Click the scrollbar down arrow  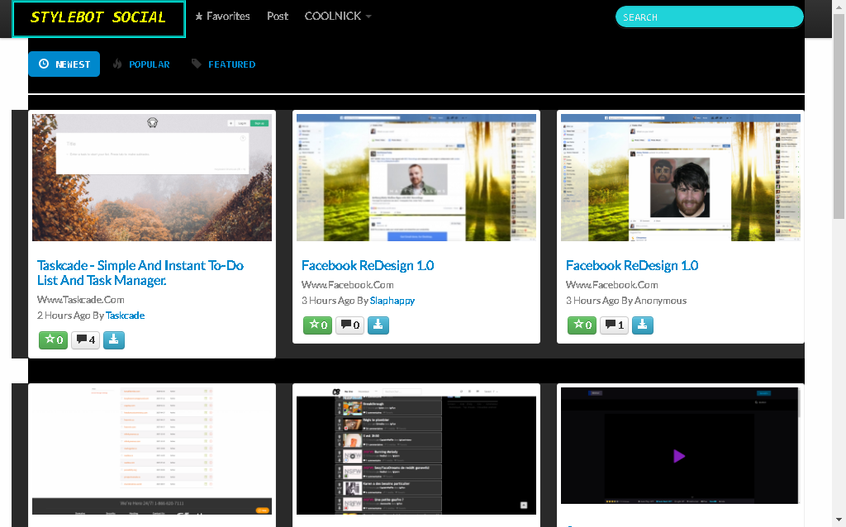pos(839,520)
